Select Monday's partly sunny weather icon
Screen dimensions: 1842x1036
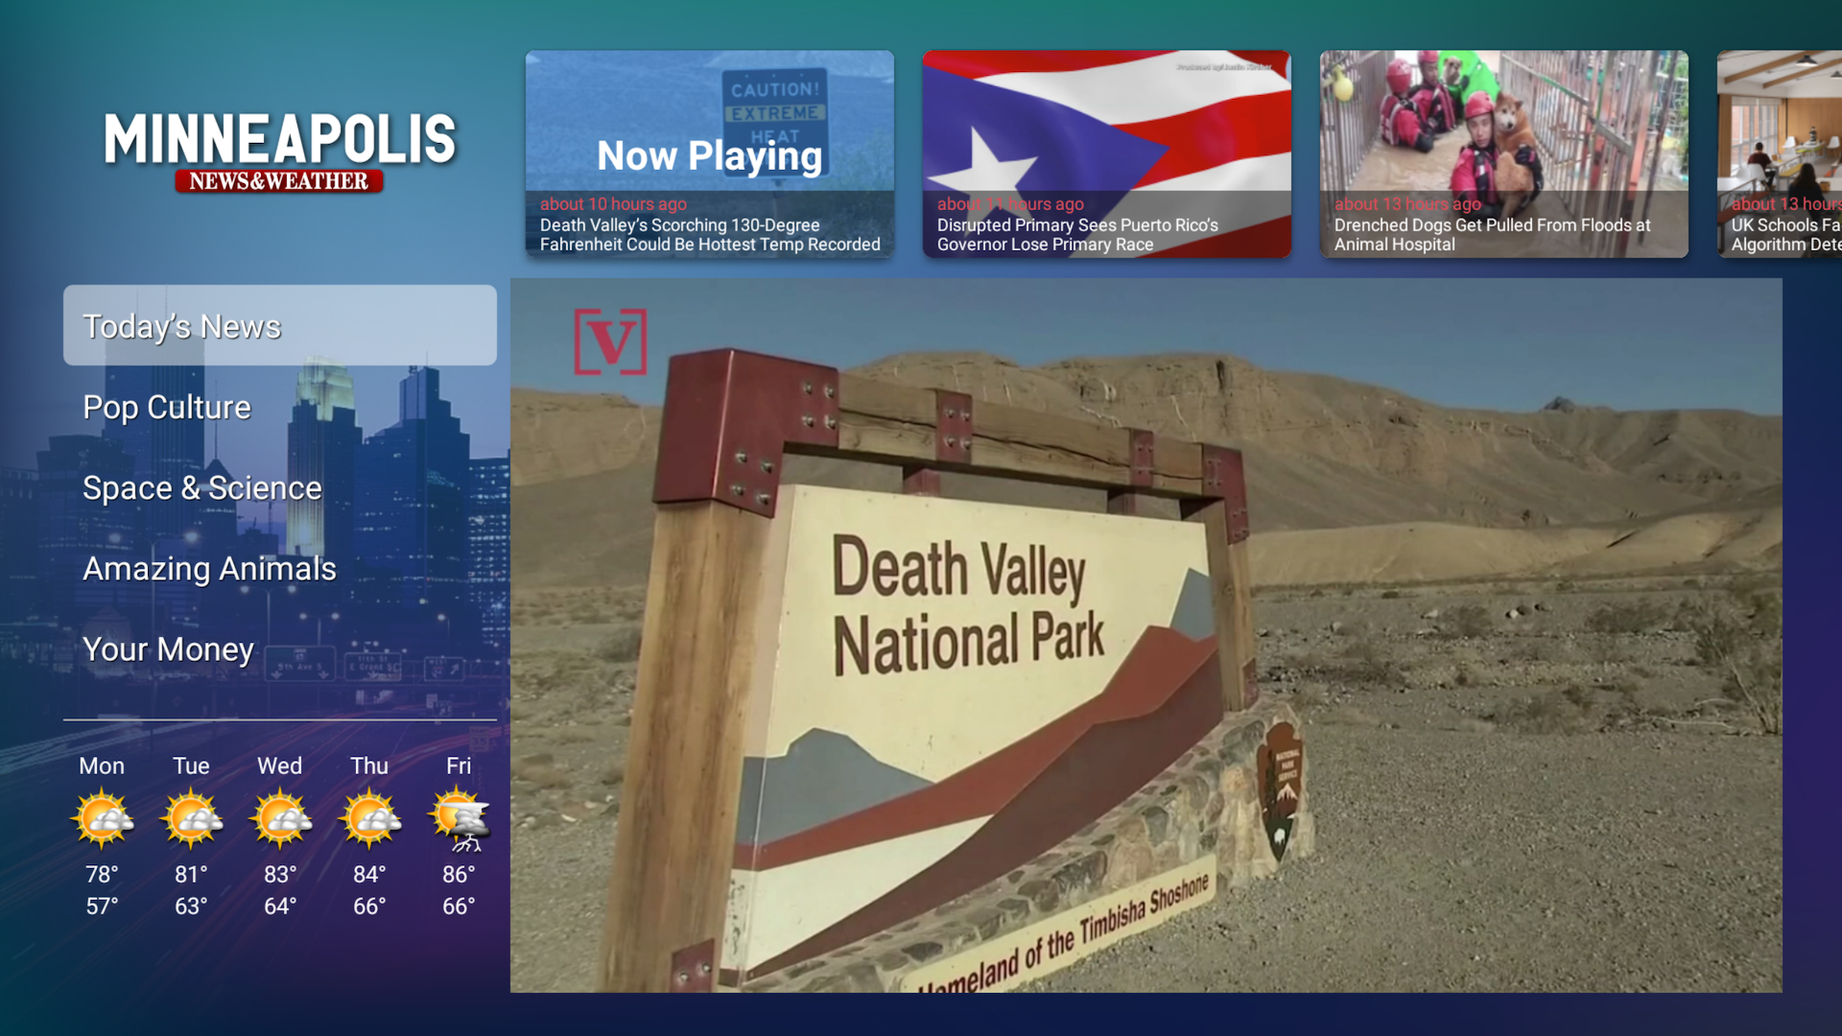click(102, 818)
